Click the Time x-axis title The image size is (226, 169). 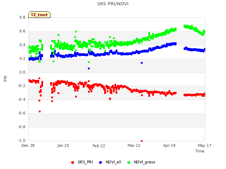[x=200, y=151]
